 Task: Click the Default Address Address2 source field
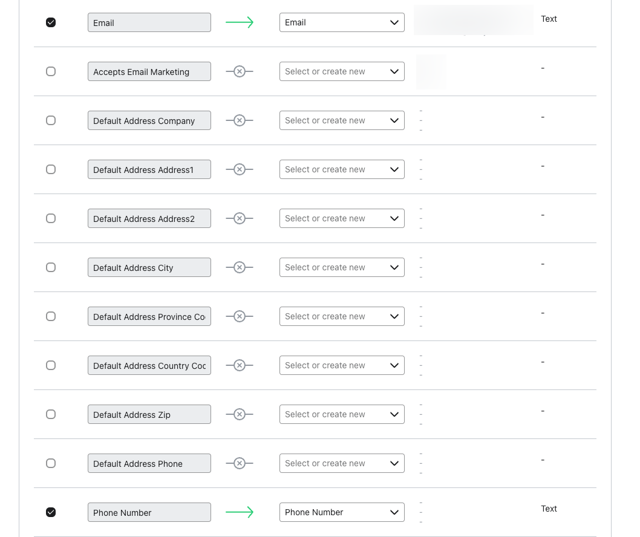149,218
